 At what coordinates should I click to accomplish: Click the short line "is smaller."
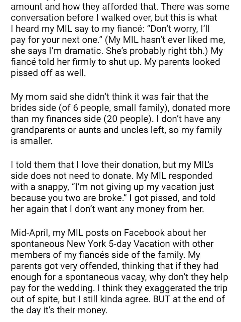31,141
